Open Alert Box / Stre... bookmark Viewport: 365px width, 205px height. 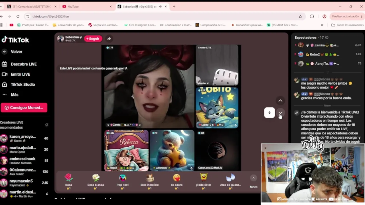pos(282,25)
